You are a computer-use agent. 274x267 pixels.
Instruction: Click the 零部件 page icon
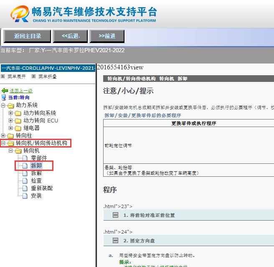(x=25, y=158)
